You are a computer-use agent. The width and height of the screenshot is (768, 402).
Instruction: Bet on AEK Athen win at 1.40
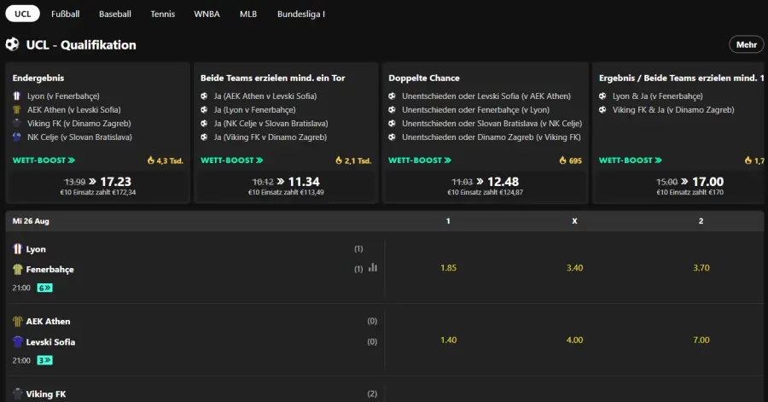[x=448, y=340]
